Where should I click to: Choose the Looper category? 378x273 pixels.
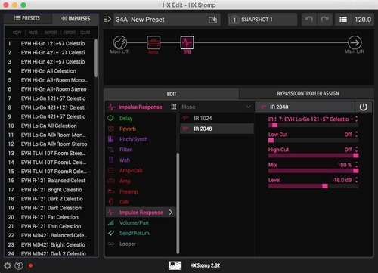(141, 244)
